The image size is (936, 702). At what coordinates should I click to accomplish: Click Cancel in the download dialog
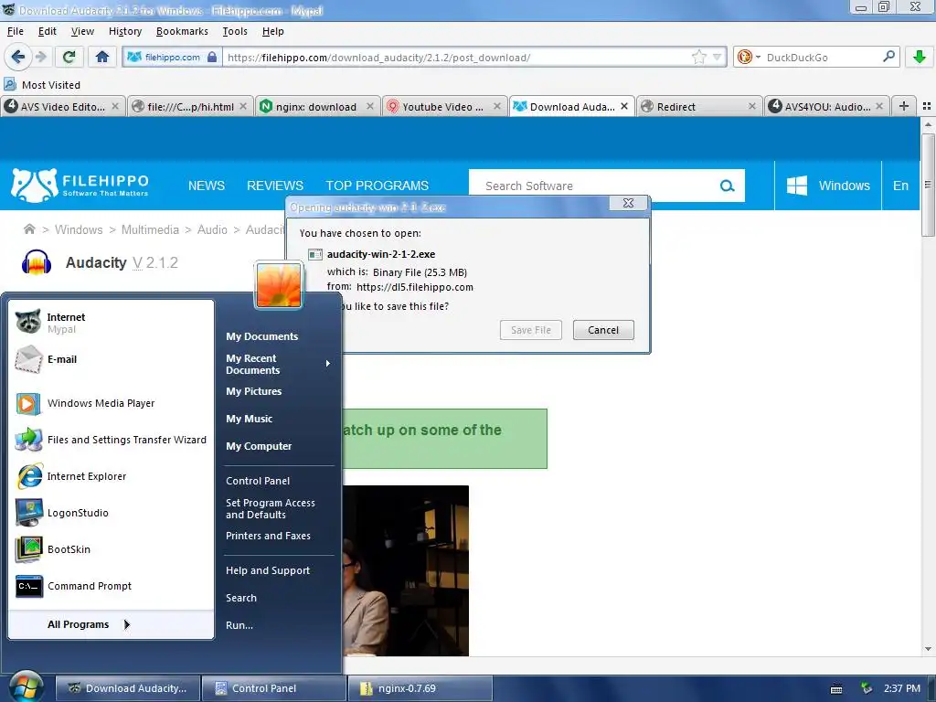pos(603,330)
